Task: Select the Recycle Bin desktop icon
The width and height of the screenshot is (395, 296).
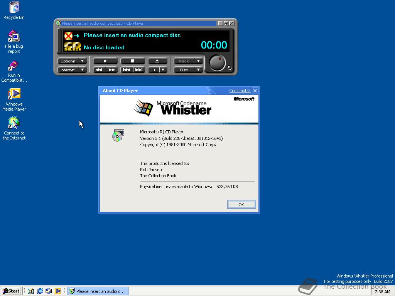Action: pos(14,10)
